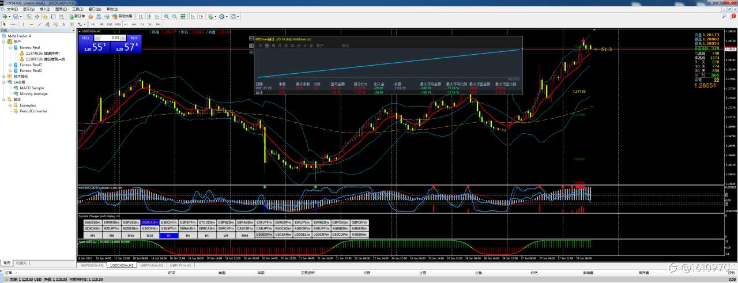The width and height of the screenshot is (738, 283).
Task: Select the horizontal line drawing tool
Action: [x=31, y=24]
